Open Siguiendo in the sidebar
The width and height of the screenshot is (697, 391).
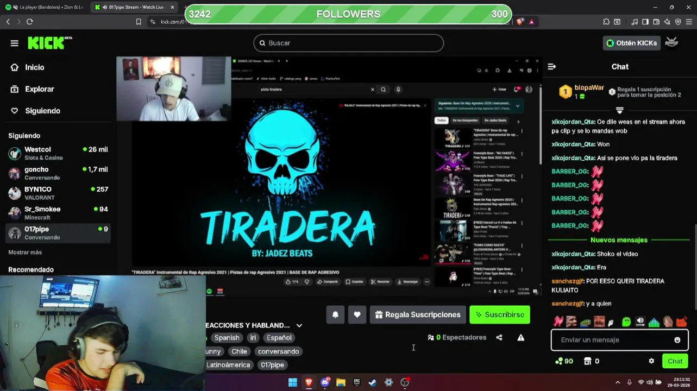(x=42, y=111)
